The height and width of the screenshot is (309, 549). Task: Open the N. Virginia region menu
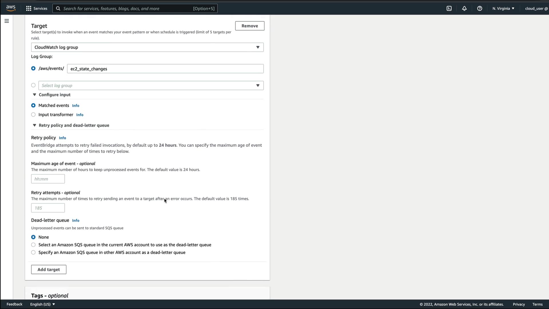point(503,9)
